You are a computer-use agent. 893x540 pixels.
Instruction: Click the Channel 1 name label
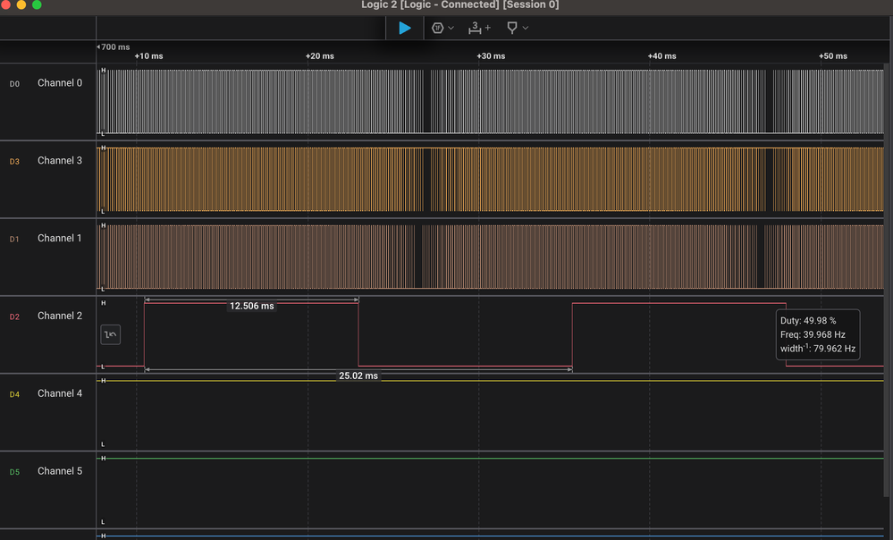[60, 238]
